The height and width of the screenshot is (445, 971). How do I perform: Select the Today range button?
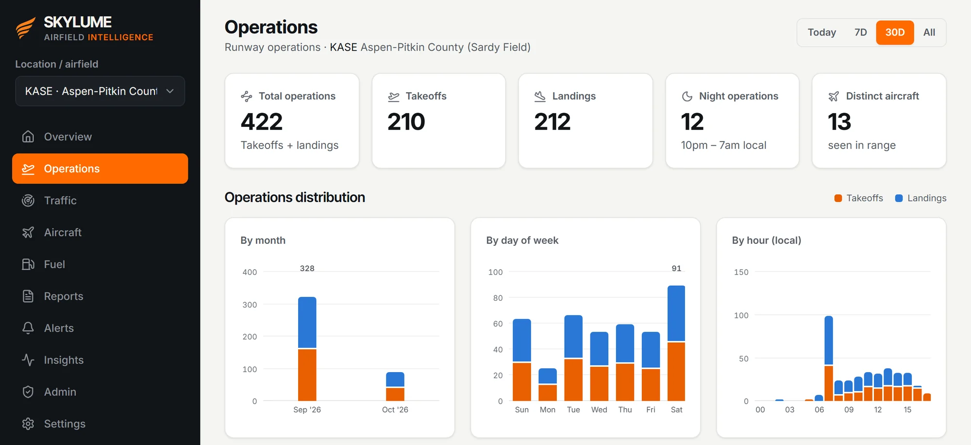(x=821, y=33)
